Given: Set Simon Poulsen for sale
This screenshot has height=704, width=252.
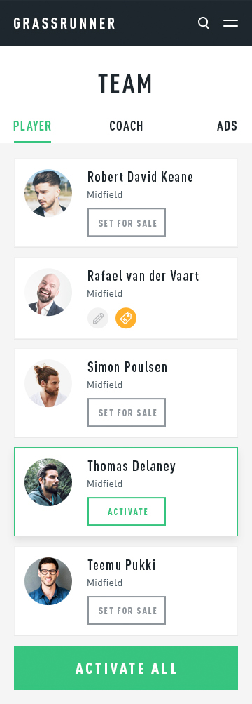Looking at the screenshot, I should (127, 412).
